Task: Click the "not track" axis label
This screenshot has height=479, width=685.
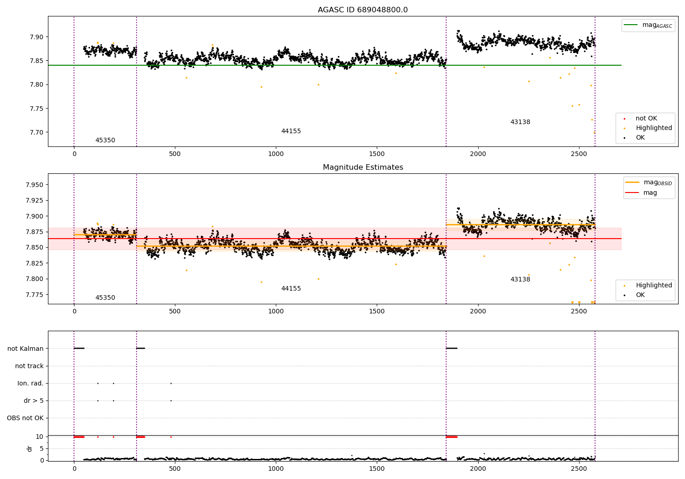Action: click(29, 366)
